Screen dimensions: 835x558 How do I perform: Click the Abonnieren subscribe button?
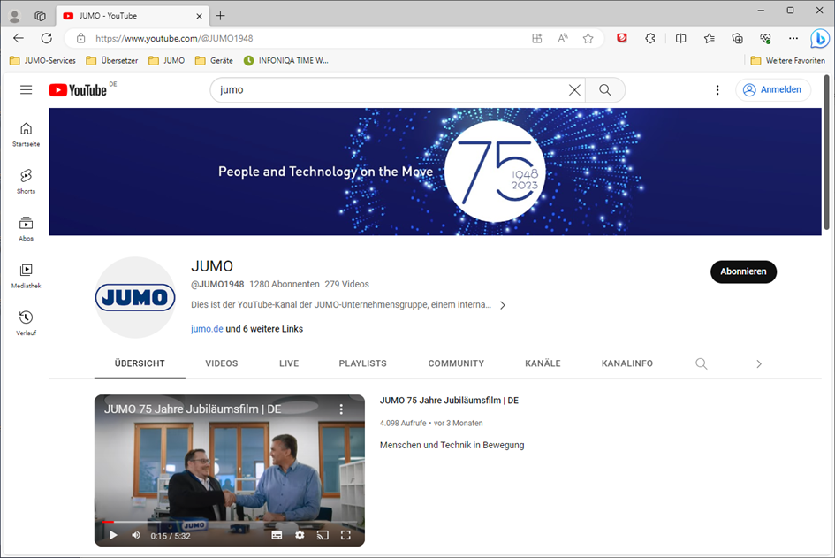tap(743, 271)
